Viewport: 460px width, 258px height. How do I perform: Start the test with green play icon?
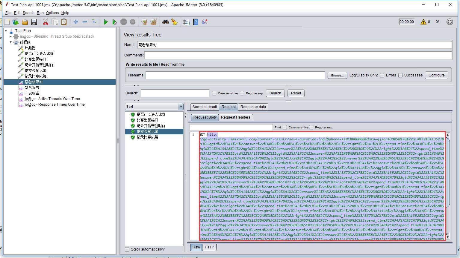click(106, 22)
